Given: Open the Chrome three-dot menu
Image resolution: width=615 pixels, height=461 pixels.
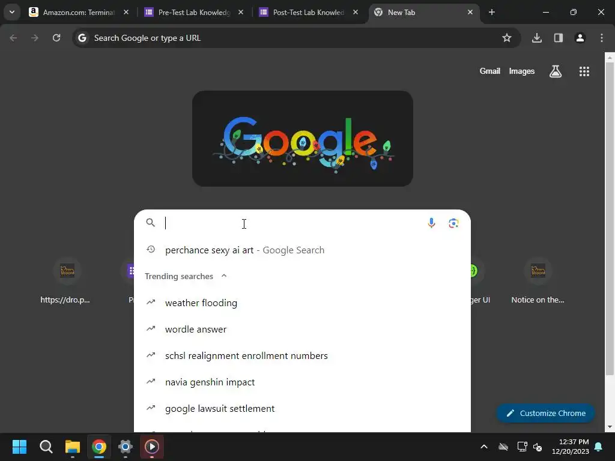Looking at the screenshot, I should pyautogui.click(x=602, y=38).
